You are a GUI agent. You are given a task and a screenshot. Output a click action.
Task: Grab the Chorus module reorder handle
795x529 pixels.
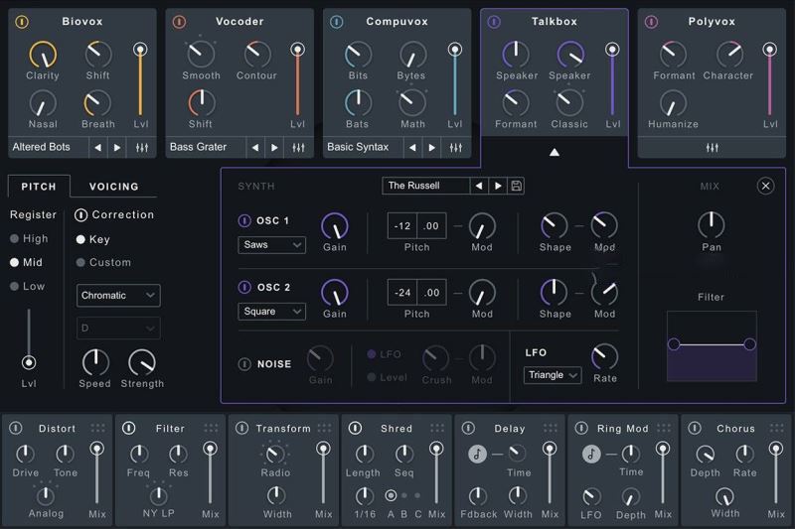coord(777,429)
